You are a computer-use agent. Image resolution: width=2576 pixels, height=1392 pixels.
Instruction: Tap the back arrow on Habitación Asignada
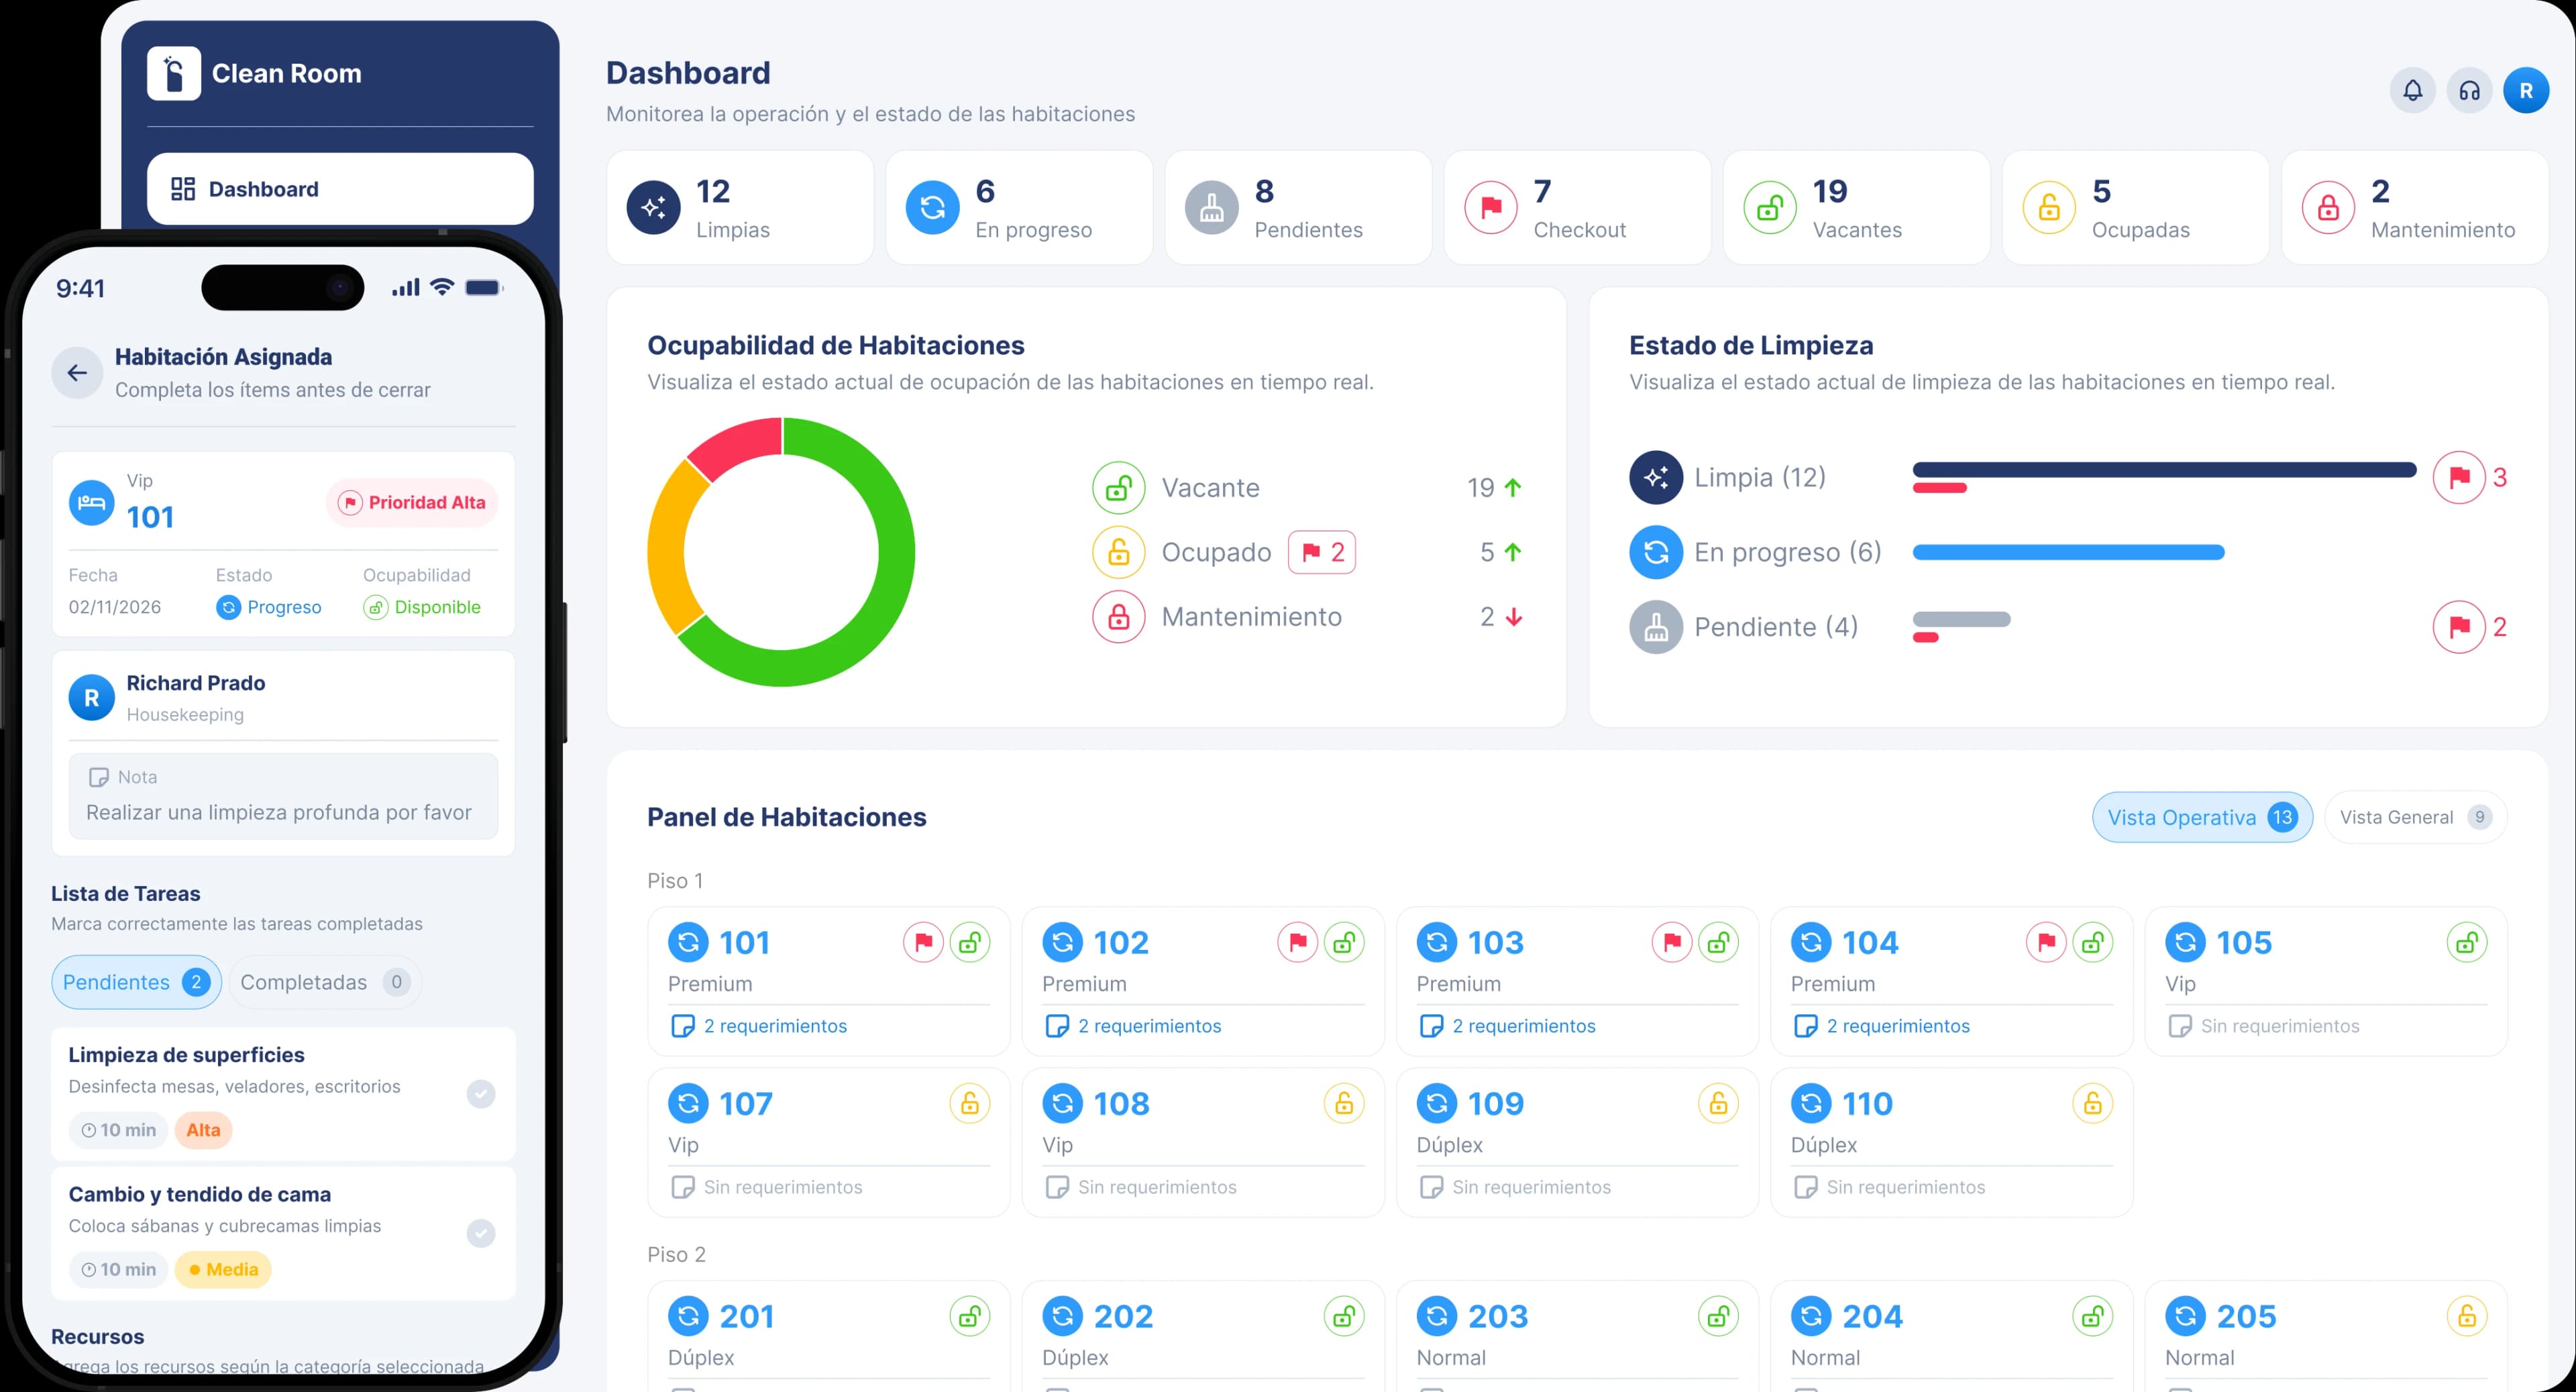click(77, 373)
